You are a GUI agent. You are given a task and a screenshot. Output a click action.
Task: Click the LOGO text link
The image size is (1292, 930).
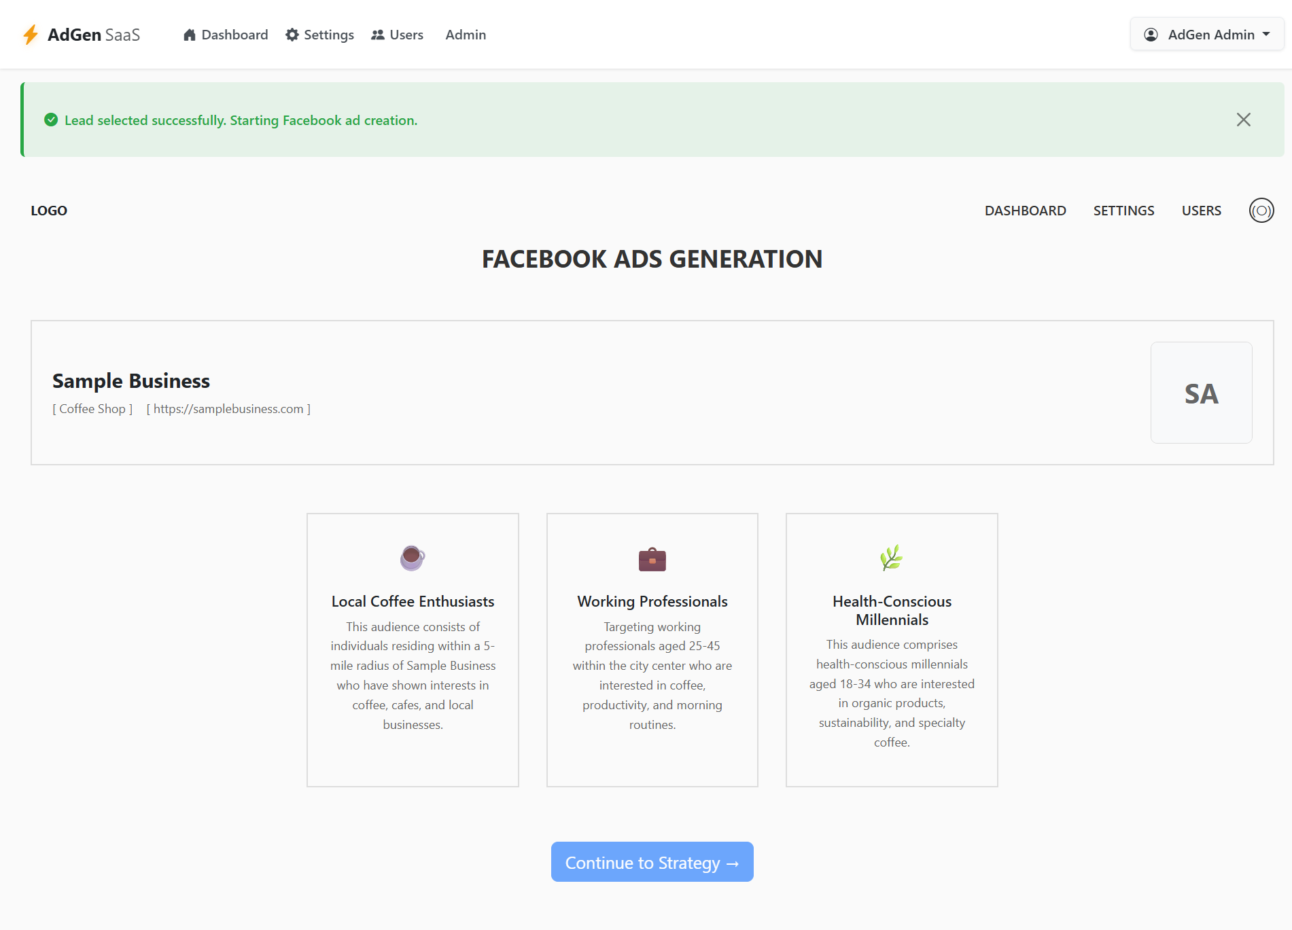pos(49,211)
